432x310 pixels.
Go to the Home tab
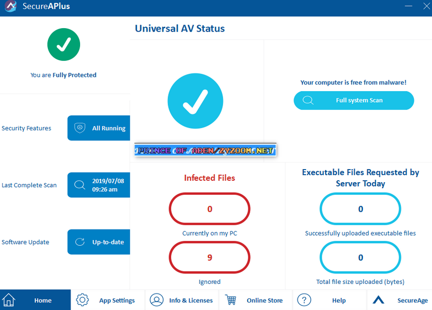click(x=35, y=300)
